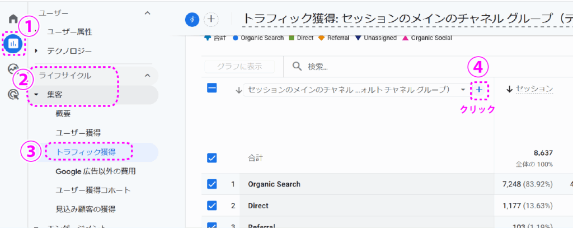The height and width of the screenshot is (228, 573).
Task: Uncheck the 合計 row checkbox
Action: tap(212, 158)
